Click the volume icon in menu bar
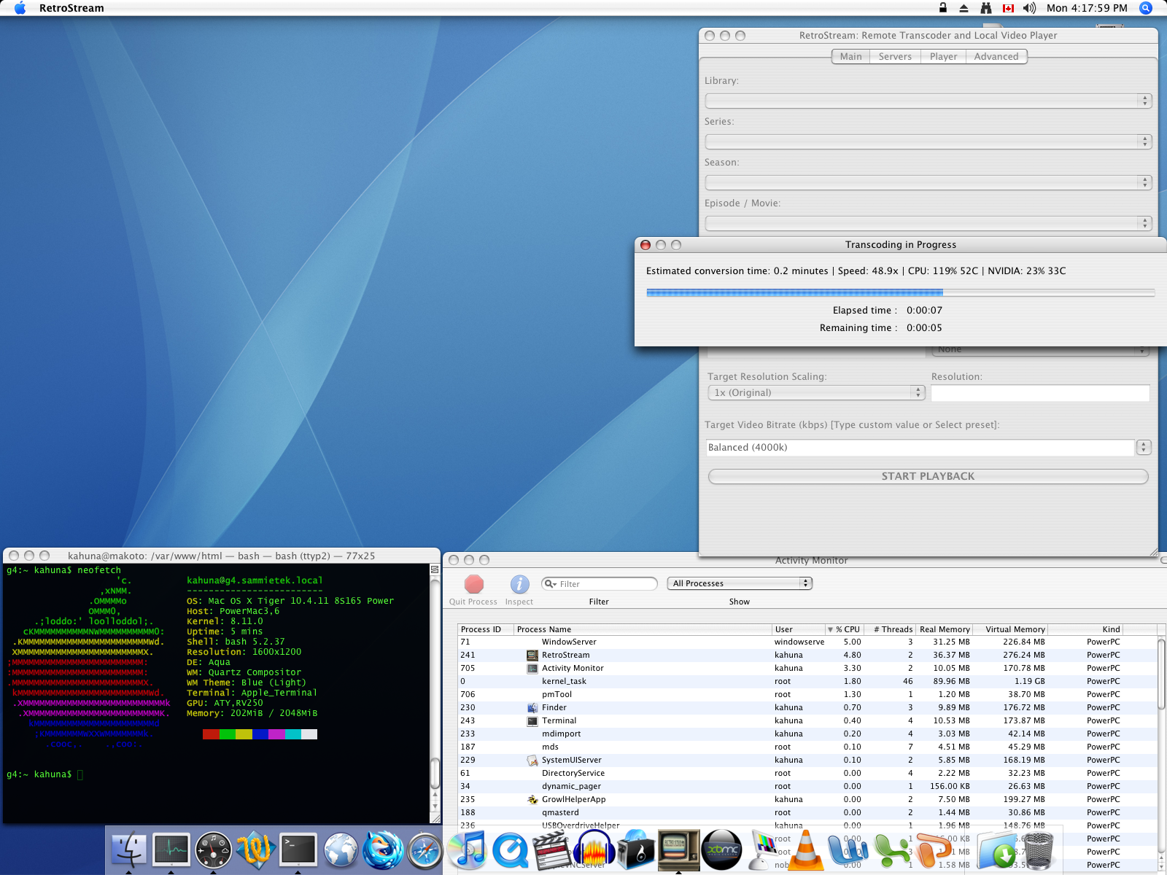1167x875 pixels. [x=1029, y=8]
